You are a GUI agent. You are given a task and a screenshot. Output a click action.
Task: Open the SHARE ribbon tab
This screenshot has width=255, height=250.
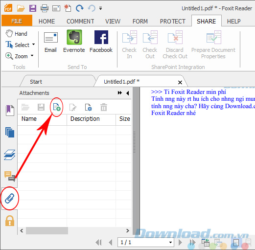tap(206, 21)
